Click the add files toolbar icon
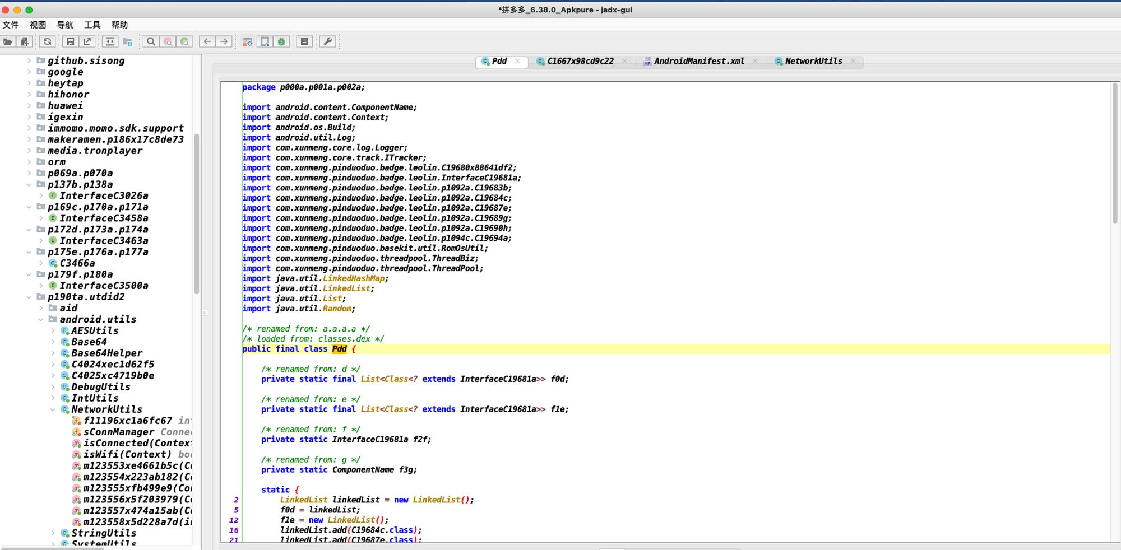This screenshot has width=1121, height=550. pyautogui.click(x=25, y=41)
